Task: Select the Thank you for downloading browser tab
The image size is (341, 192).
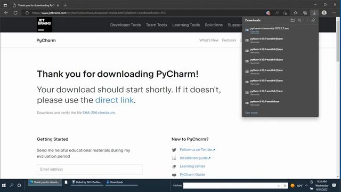Action: click(x=36, y=5)
